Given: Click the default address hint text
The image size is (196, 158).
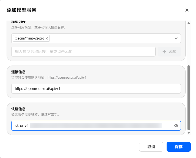Looking at the screenshot, I should pyautogui.click(x=49, y=78).
